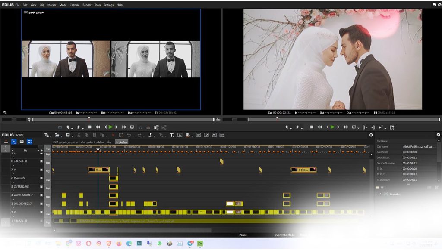Go to previous edit point in recorder
Viewport: 442px width, 250px height.
point(365,127)
